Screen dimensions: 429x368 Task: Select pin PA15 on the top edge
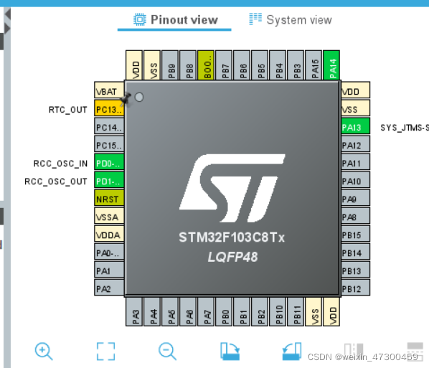313,65
